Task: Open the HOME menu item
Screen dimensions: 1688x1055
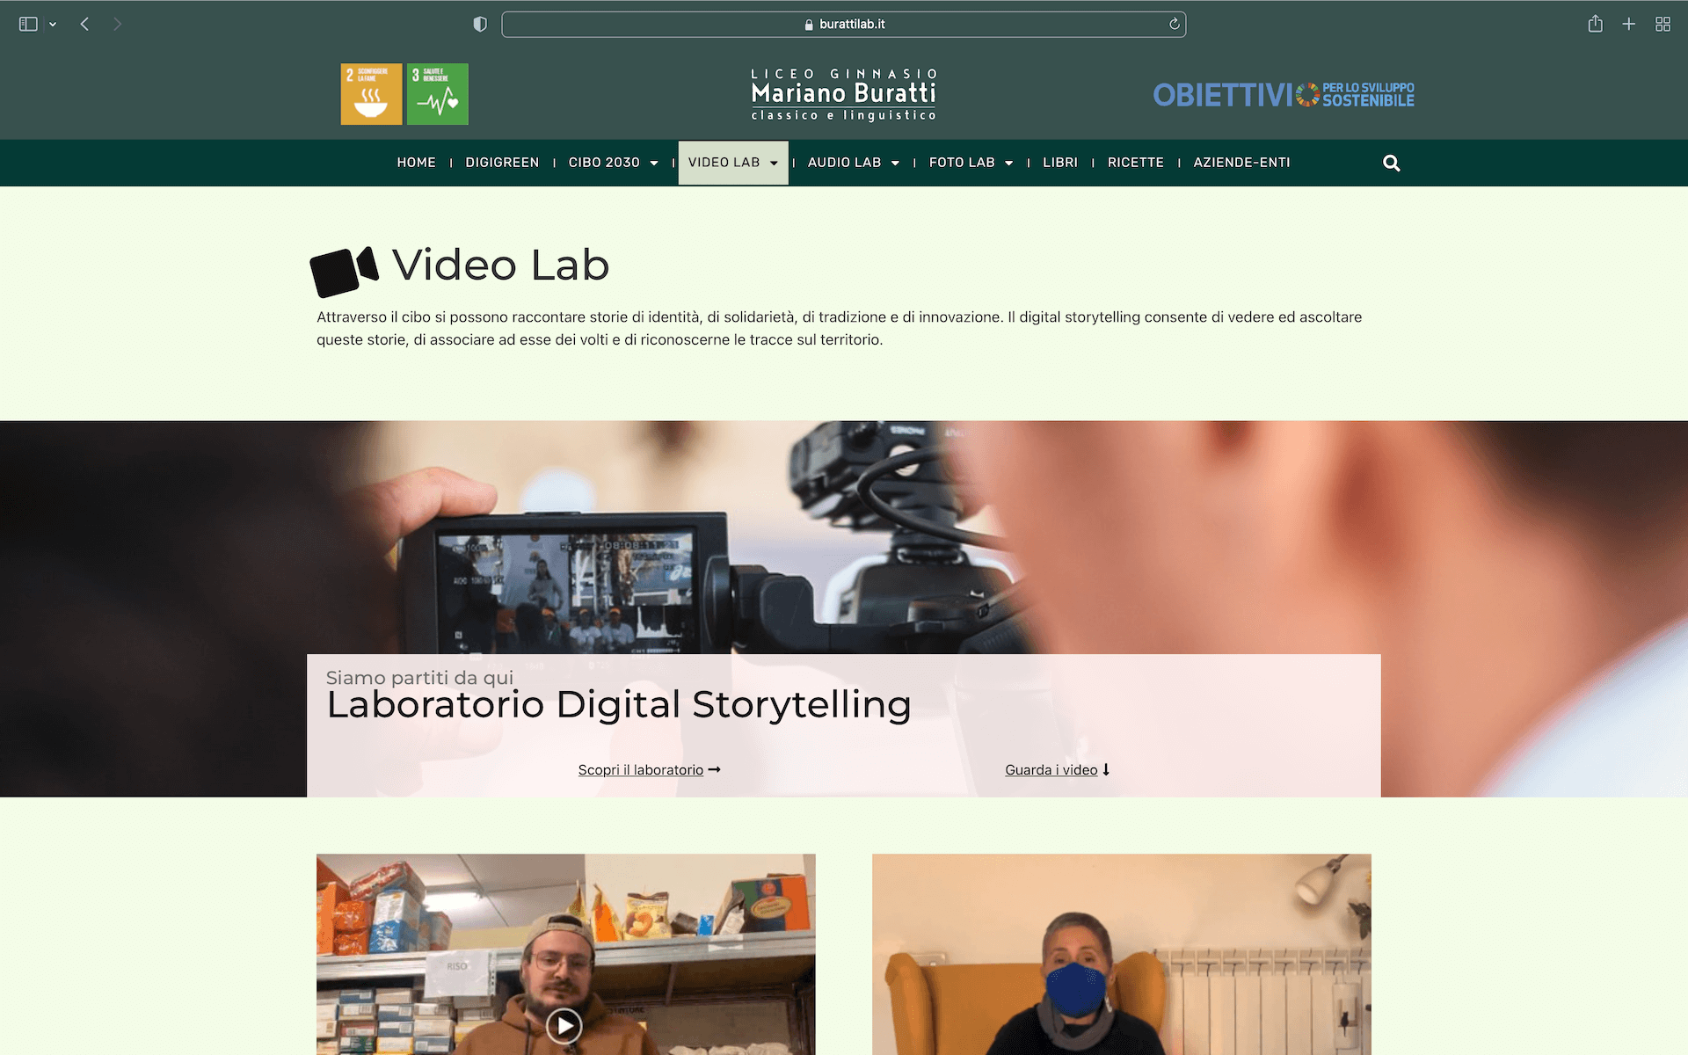Action: click(416, 163)
